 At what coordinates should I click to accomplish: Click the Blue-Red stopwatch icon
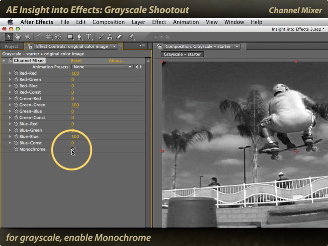tap(16, 124)
